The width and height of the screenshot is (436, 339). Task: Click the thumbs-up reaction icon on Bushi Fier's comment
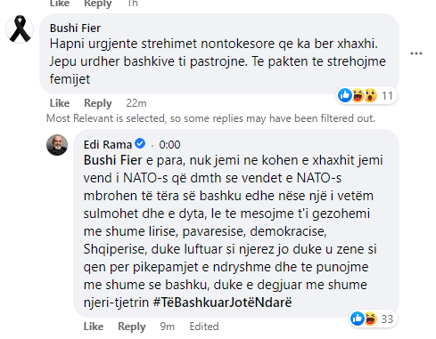(x=345, y=95)
